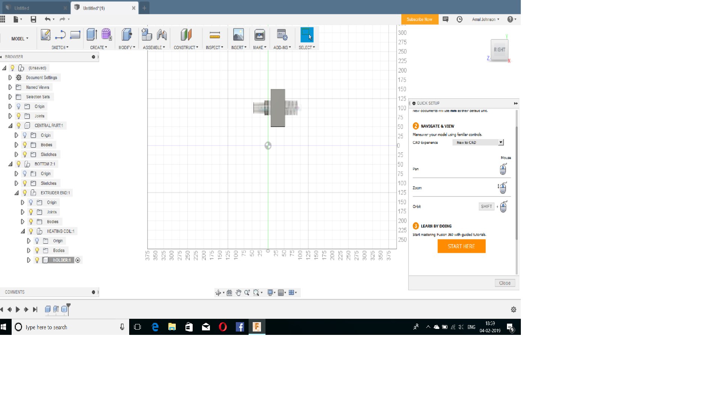Image resolution: width=721 pixels, height=405 pixels.
Task: Click the Create Form purple icon
Action: 107,35
